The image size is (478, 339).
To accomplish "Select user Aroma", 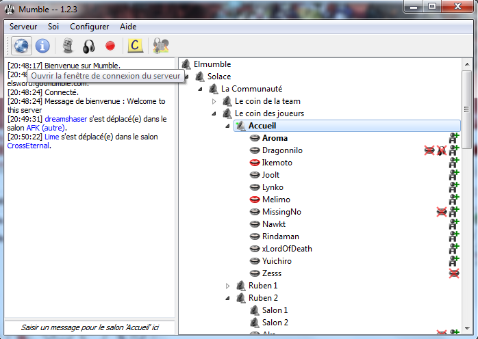I will (275, 138).
